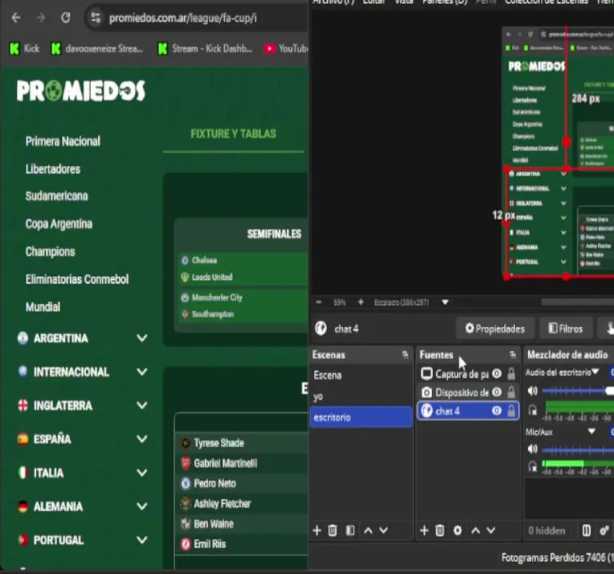Open Paneles menu in OBS
Image resolution: width=614 pixels, height=574 pixels.
tap(445, 2)
